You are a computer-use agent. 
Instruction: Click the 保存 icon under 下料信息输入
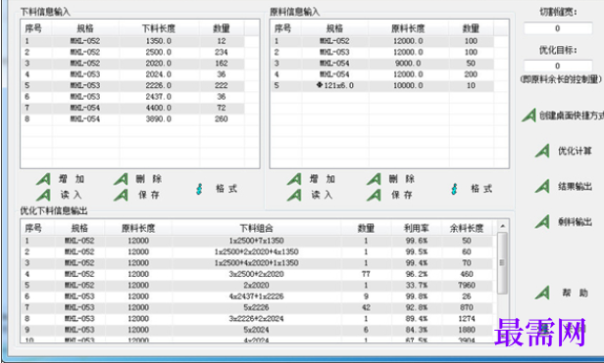(x=121, y=195)
